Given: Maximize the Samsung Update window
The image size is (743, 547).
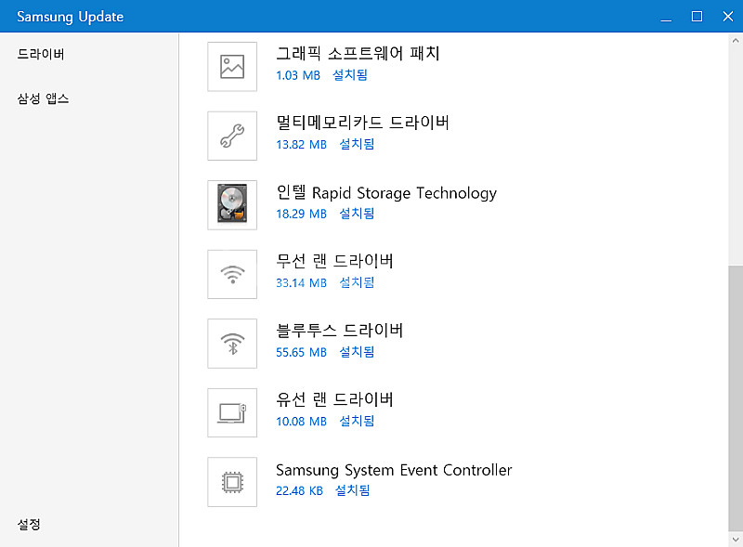Looking at the screenshot, I should point(697,17).
